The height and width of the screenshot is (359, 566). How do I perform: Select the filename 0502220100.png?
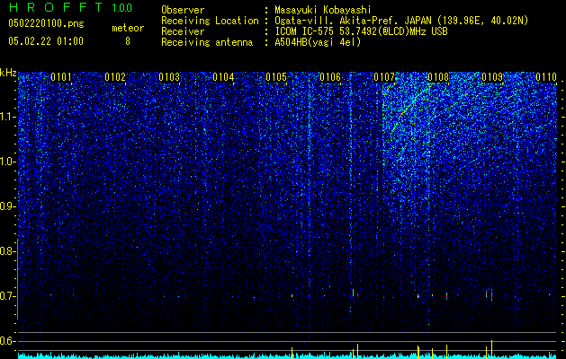[x=46, y=23]
